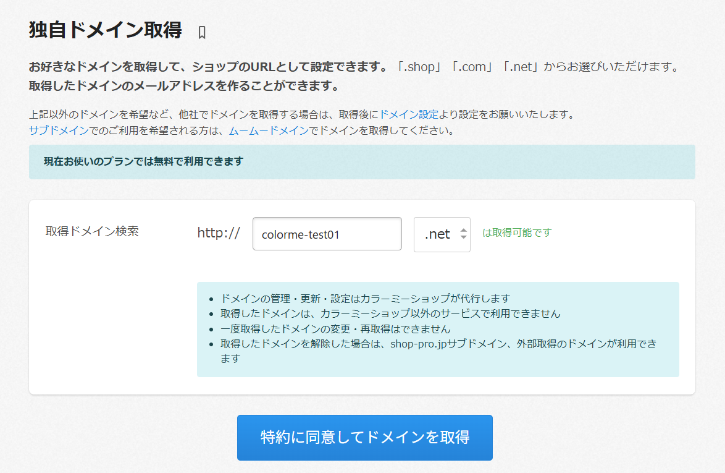
Task: Click the 独自ドメイン取得 page heading
Action: pos(105,30)
